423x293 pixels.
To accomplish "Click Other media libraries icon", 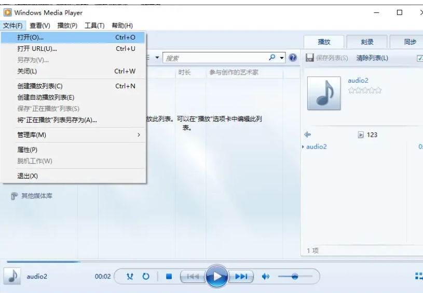I will pos(14,196).
